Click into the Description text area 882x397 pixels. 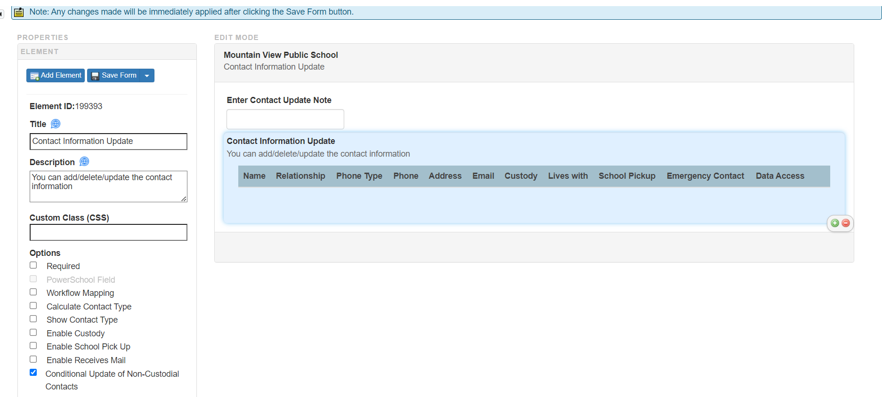point(108,186)
